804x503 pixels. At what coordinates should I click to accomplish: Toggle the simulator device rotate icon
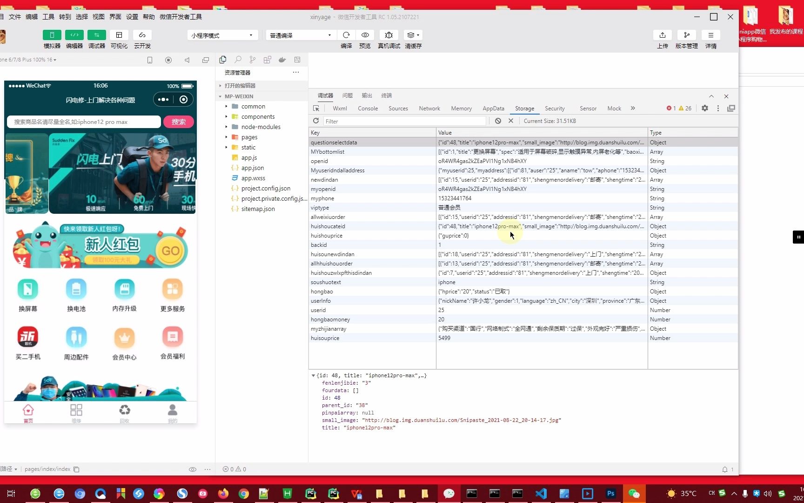150,60
